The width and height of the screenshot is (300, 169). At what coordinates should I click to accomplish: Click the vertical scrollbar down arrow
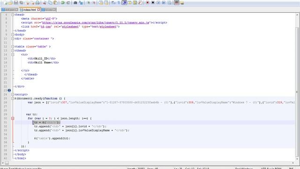tap(297, 159)
